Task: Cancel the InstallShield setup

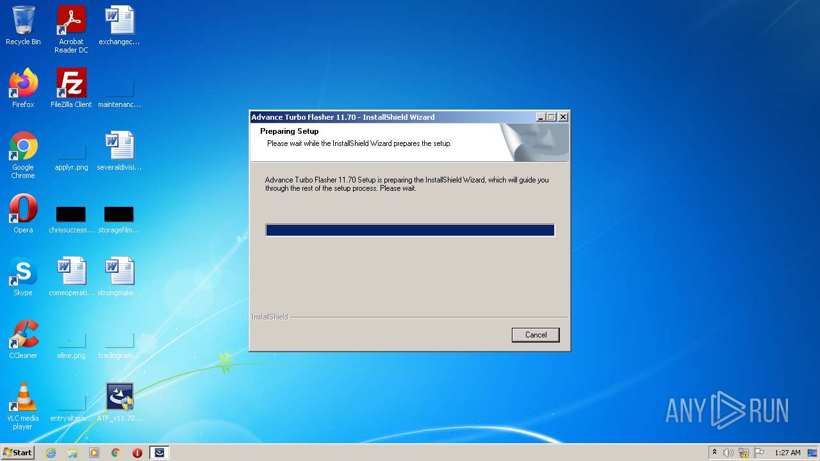Action: (536, 335)
